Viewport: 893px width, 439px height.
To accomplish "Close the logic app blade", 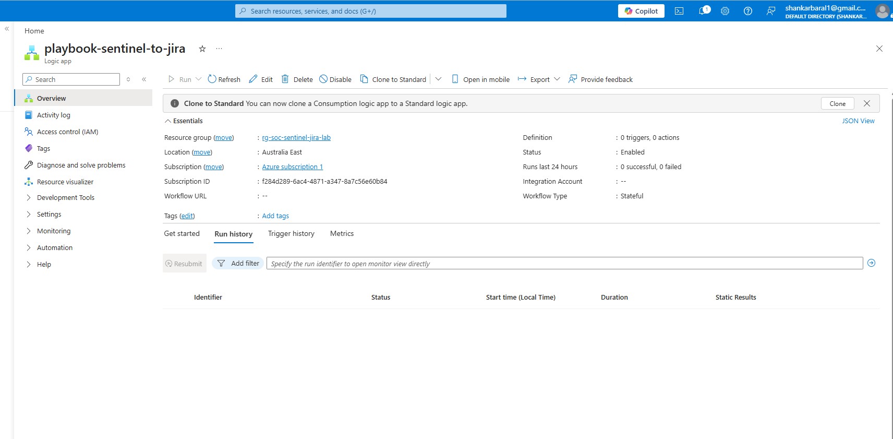I will [x=879, y=49].
